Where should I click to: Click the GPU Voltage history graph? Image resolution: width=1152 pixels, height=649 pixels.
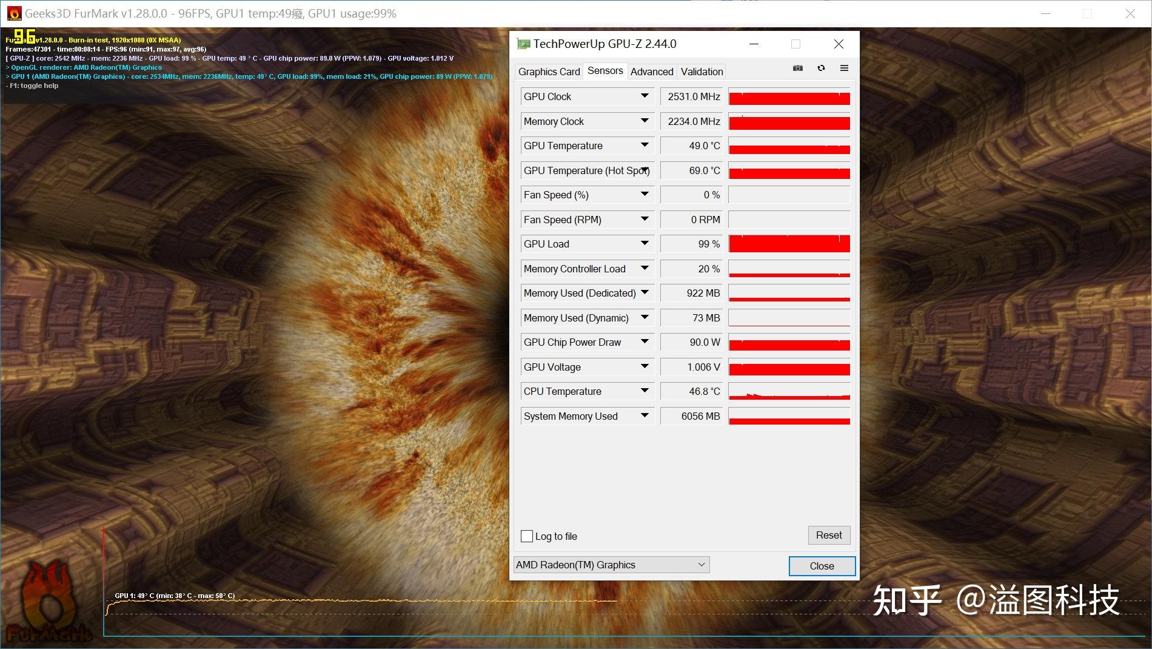789,367
